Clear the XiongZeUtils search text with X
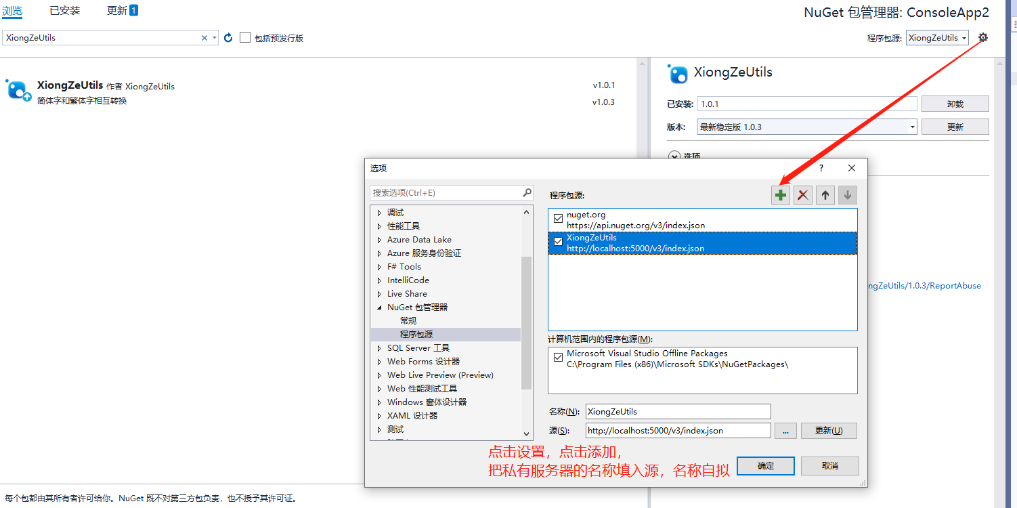This screenshot has height=508, width=1017. tap(204, 38)
